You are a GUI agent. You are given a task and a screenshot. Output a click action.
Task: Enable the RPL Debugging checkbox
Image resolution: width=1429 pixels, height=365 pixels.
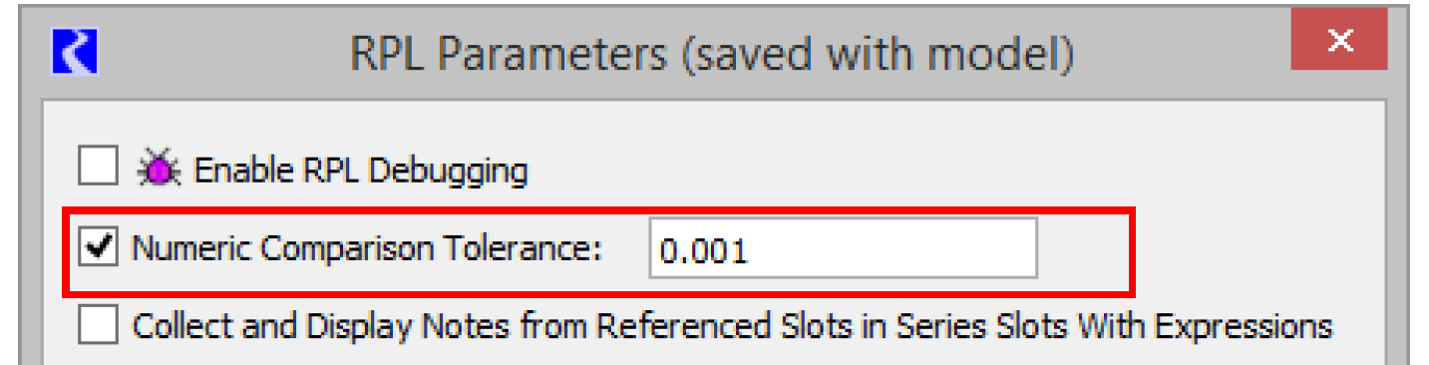(98, 169)
